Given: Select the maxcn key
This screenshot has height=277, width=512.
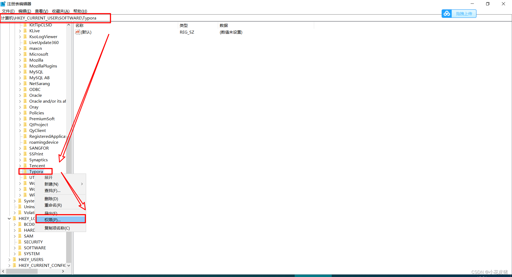Looking at the screenshot, I should click(x=35, y=48).
